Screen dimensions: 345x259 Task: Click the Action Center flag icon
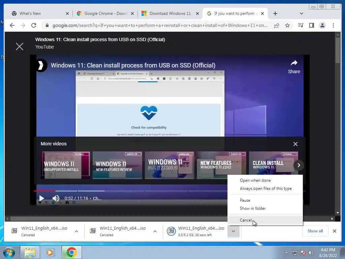[x=303, y=253]
